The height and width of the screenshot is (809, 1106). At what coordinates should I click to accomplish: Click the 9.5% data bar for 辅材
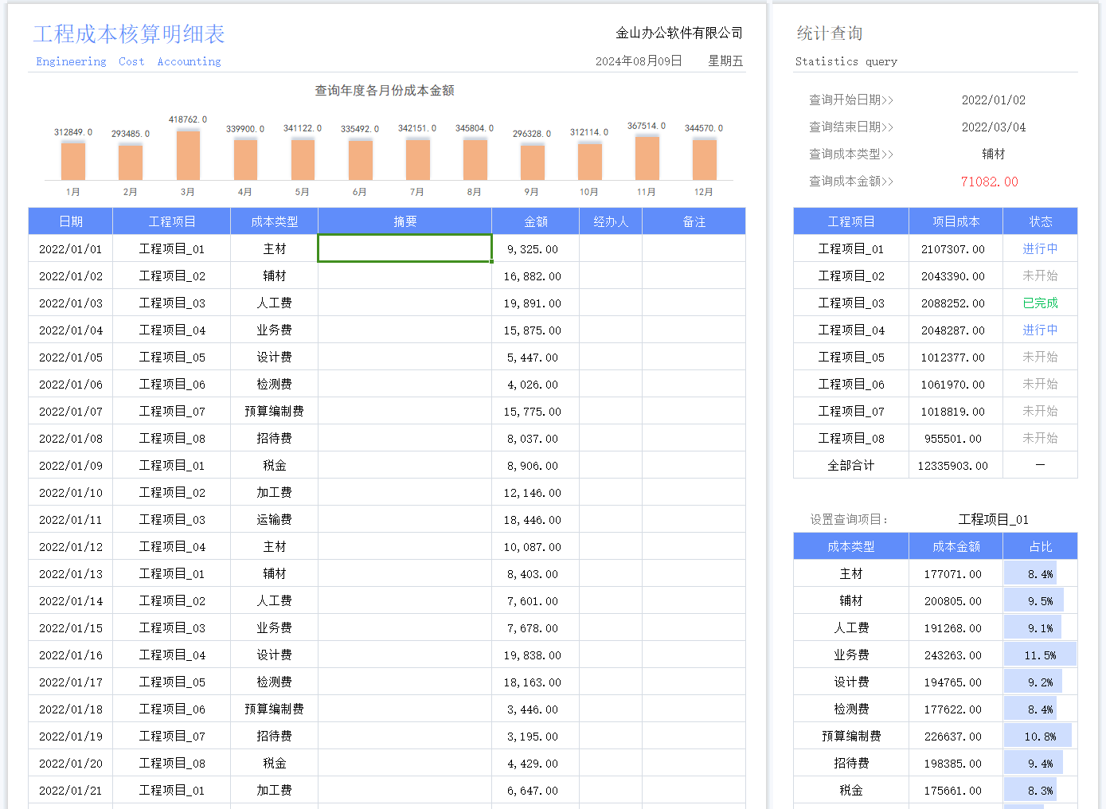pyautogui.click(x=1034, y=600)
